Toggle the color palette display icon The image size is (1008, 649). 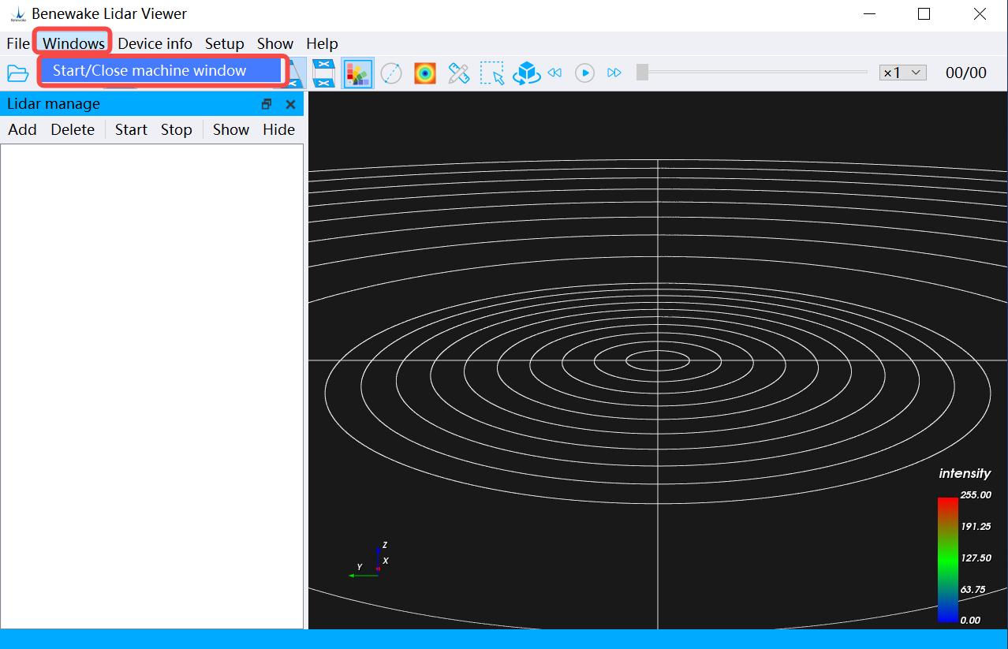[x=357, y=73]
